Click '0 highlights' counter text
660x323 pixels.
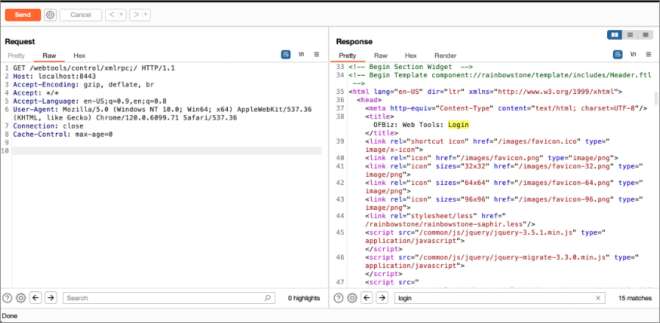(x=304, y=298)
